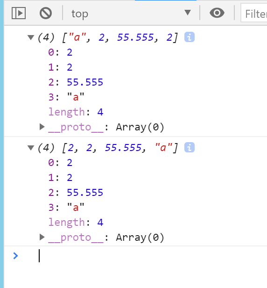Click info icon beside ["a", 2, 55.555, 2]

pos(190,37)
